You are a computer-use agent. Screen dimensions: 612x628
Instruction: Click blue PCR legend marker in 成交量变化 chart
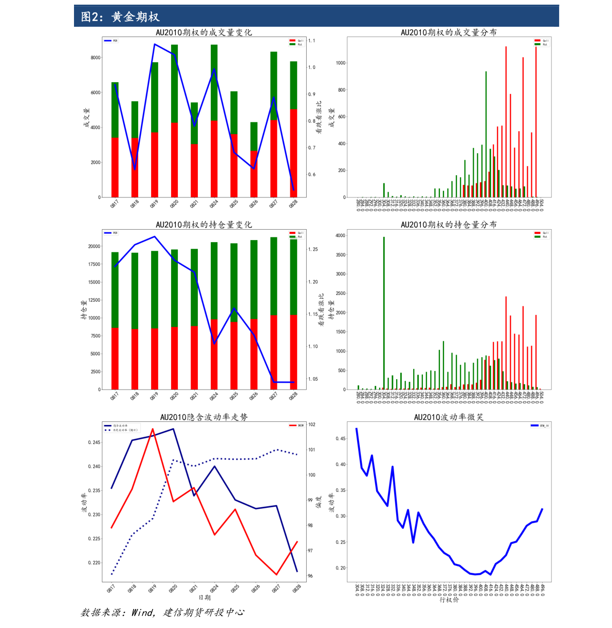108,41
